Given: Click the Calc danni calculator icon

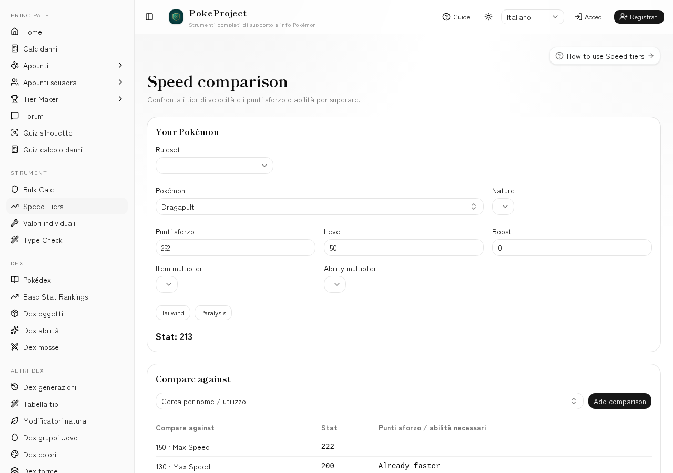Looking at the screenshot, I should 15,49.
